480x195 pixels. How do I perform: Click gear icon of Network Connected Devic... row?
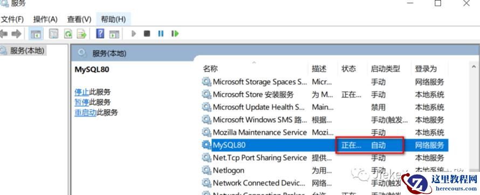(x=207, y=183)
